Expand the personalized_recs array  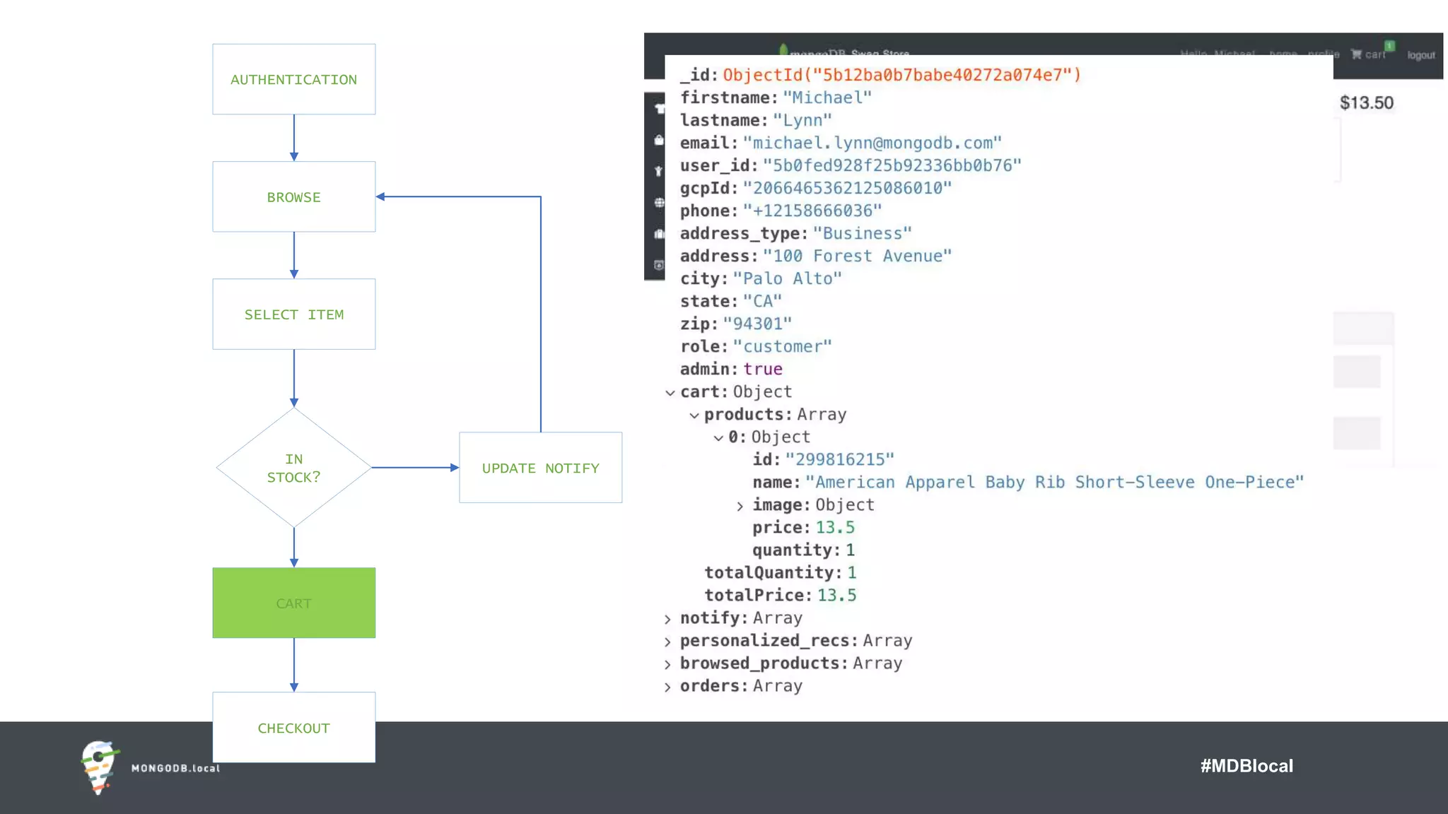[x=667, y=642]
